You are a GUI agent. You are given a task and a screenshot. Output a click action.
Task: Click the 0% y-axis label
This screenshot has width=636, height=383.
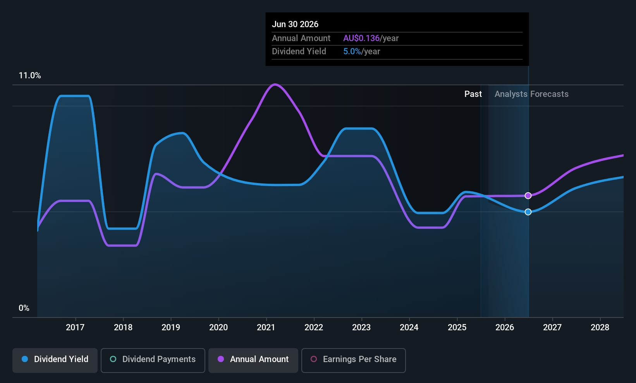(24, 308)
